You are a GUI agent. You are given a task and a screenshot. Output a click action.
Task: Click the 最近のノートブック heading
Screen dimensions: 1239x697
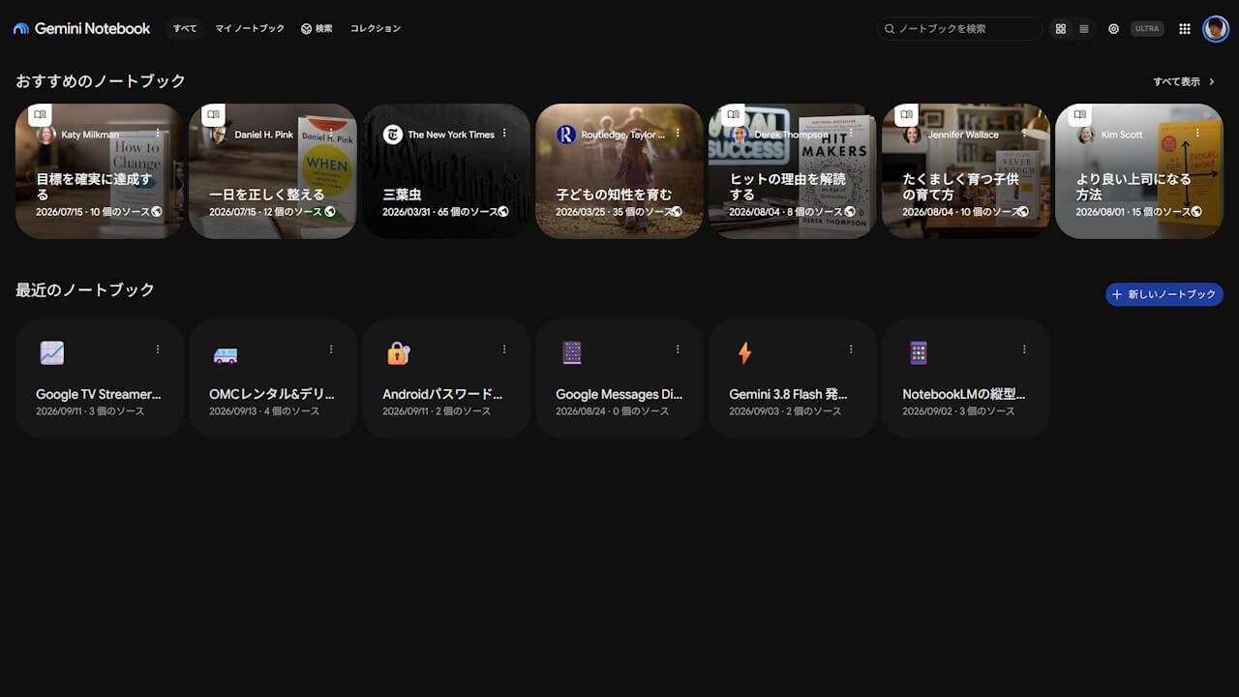click(85, 289)
